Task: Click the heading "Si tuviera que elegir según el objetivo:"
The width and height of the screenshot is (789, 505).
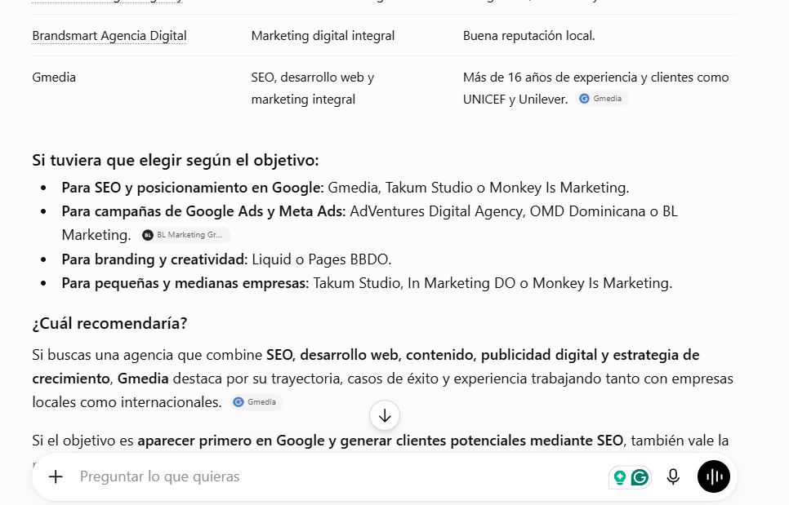Action: 176,160
